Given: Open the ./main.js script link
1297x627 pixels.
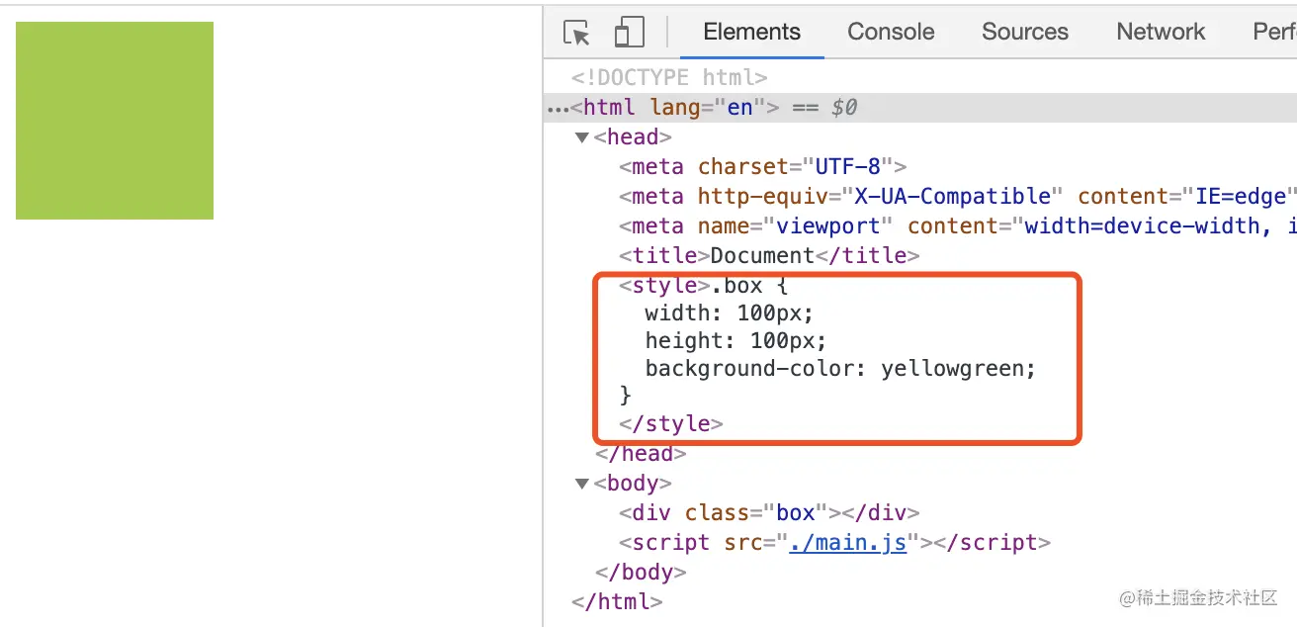Looking at the screenshot, I should point(847,543).
